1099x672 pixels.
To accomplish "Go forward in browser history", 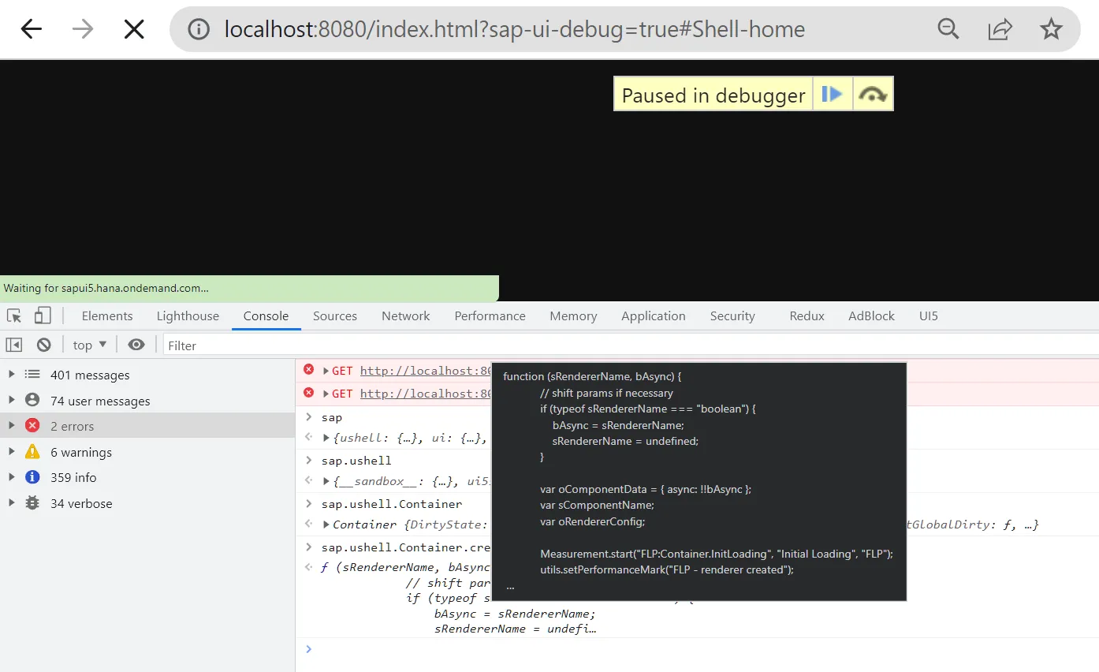I will 82,30.
